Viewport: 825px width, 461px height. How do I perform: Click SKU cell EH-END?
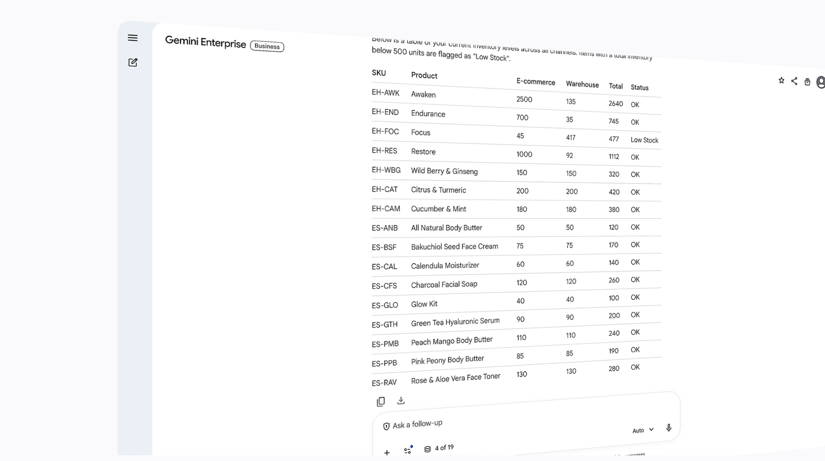pyautogui.click(x=385, y=112)
